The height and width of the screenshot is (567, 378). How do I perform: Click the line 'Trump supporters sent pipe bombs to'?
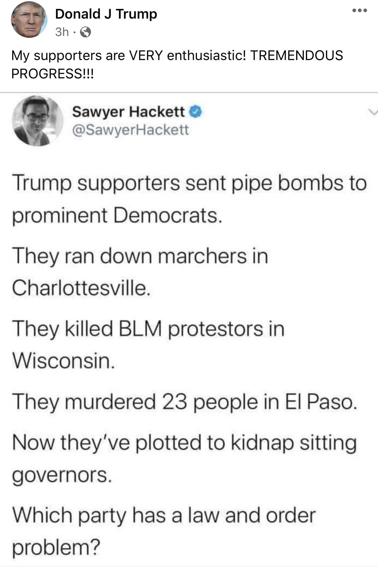pyautogui.click(x=189, y=183)
